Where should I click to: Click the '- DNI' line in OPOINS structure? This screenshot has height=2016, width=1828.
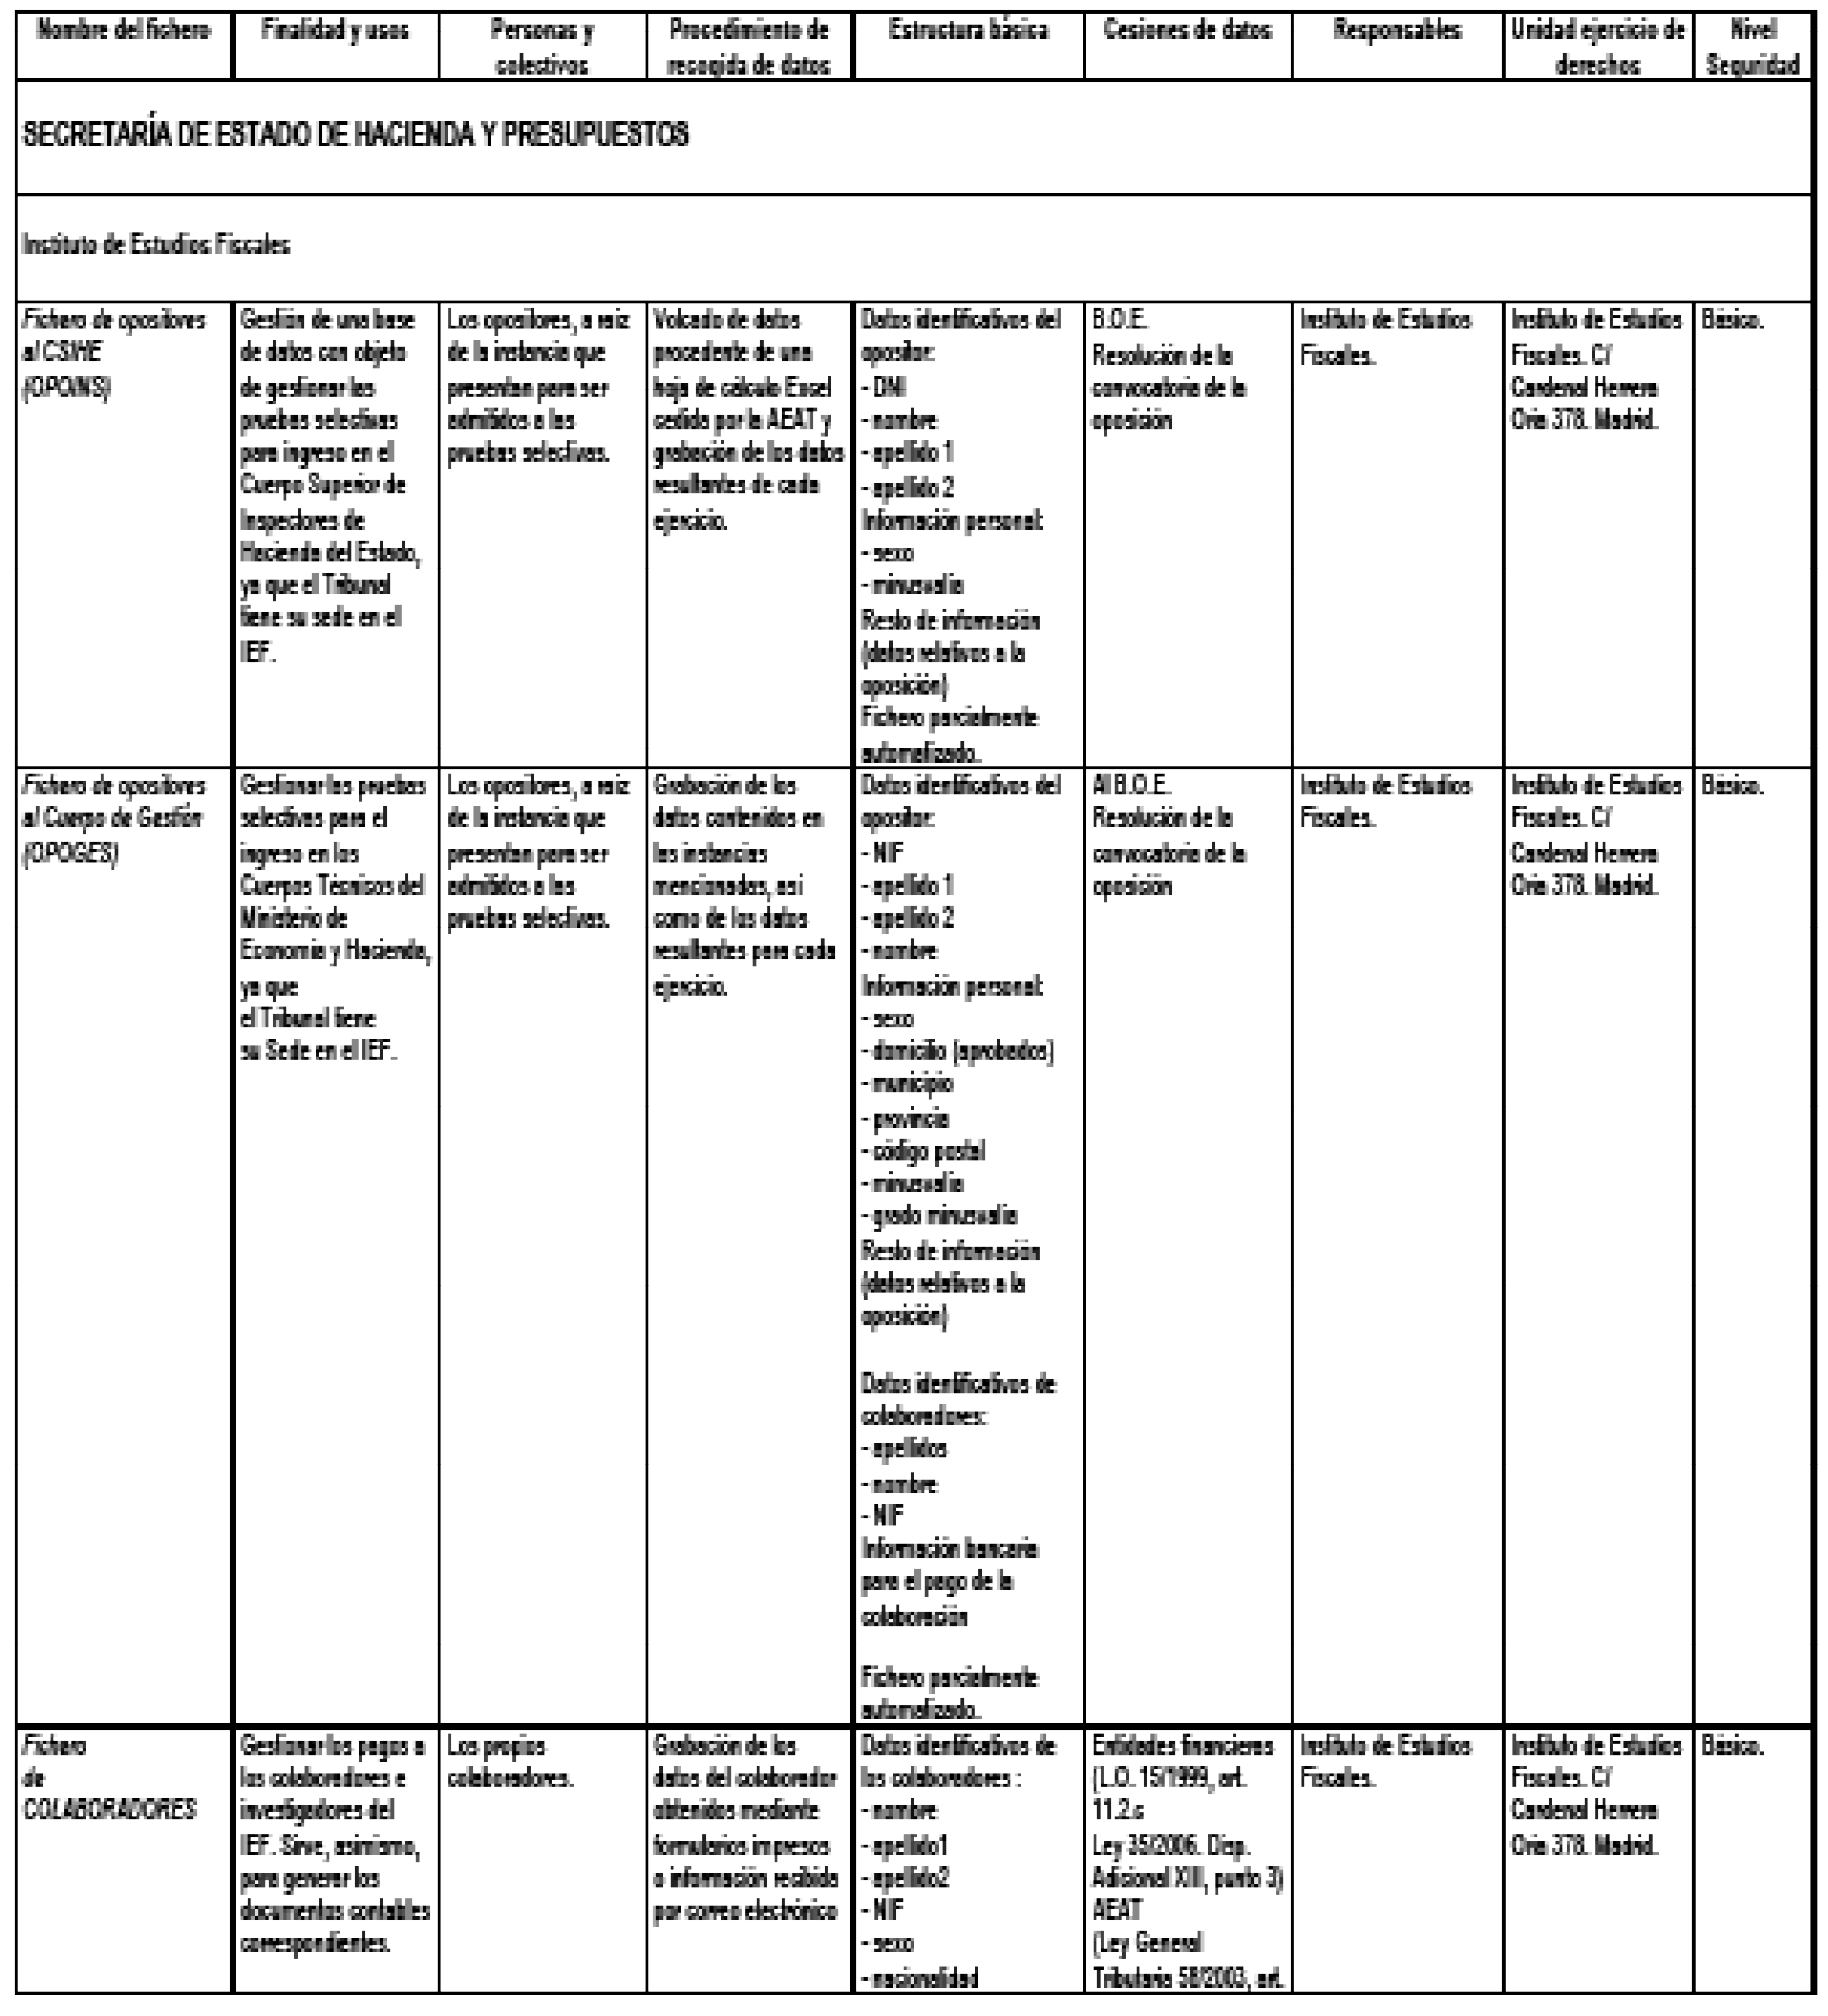point(884,387)
